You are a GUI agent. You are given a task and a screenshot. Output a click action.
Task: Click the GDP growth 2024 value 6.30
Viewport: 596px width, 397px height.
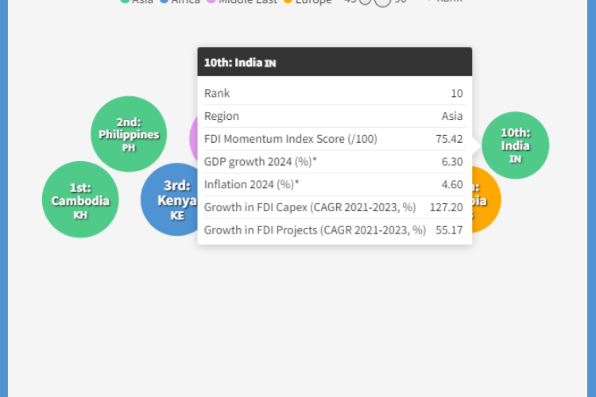[452, 162]
